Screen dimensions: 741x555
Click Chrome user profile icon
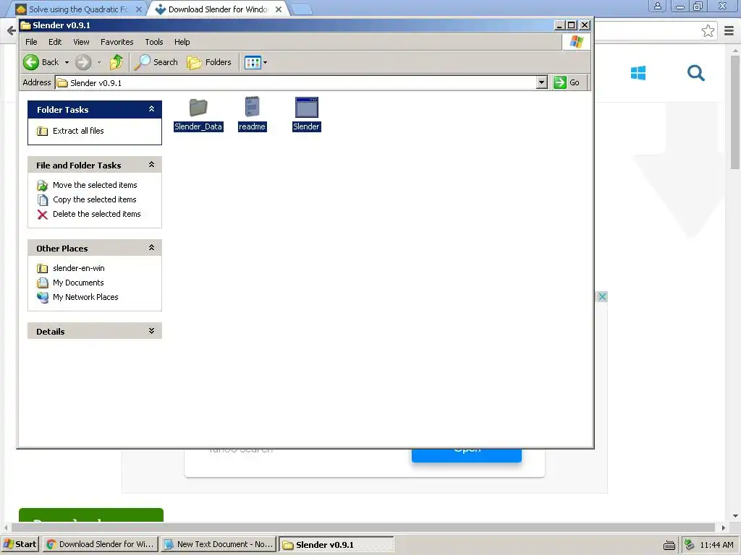click(657, 6)
